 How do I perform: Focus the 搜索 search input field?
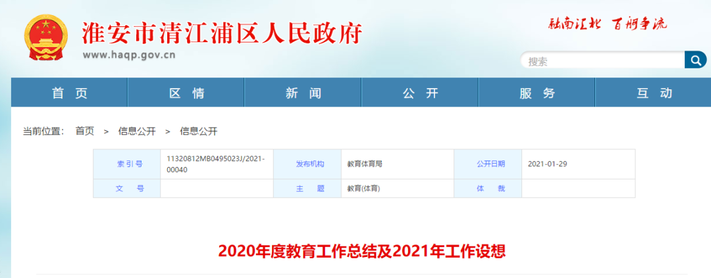pos(602,60)
